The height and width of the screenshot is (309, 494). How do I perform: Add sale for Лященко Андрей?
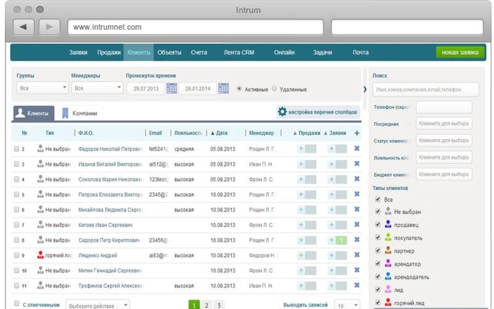(301, 255)
